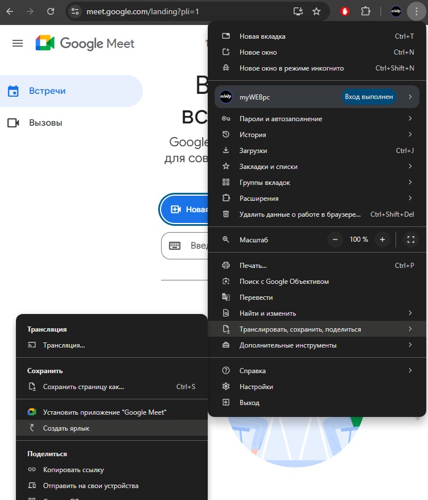Expand Закладки и списки submenu
The image size is (428, 500).
318,167
